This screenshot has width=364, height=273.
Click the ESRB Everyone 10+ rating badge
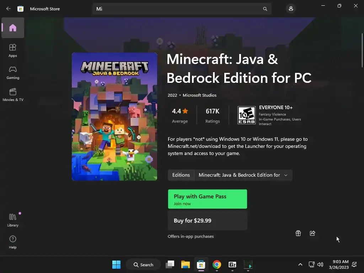pyautogui.click(x=247, y=115)
